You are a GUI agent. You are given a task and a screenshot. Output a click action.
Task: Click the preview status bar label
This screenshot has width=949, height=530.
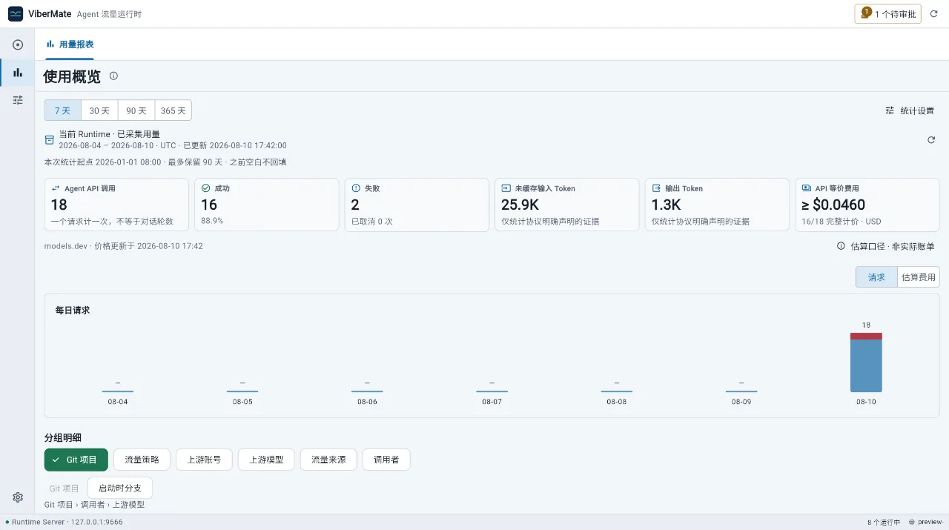pos(930,522)
